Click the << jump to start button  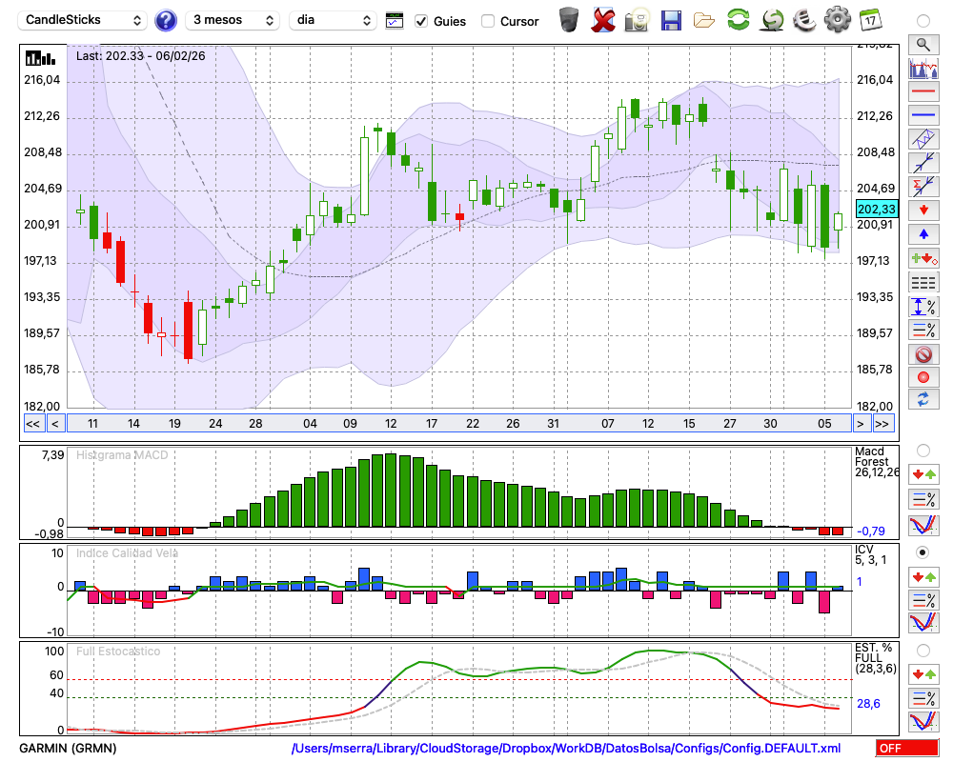point(32,423)
